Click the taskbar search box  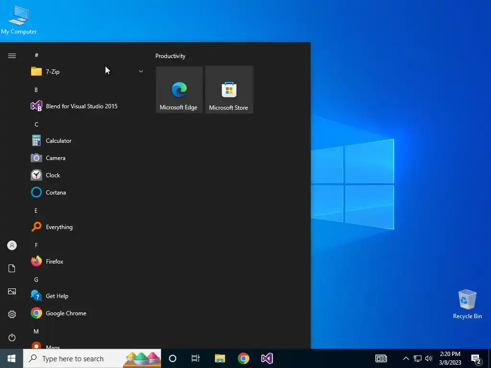[x=92, y=358]
